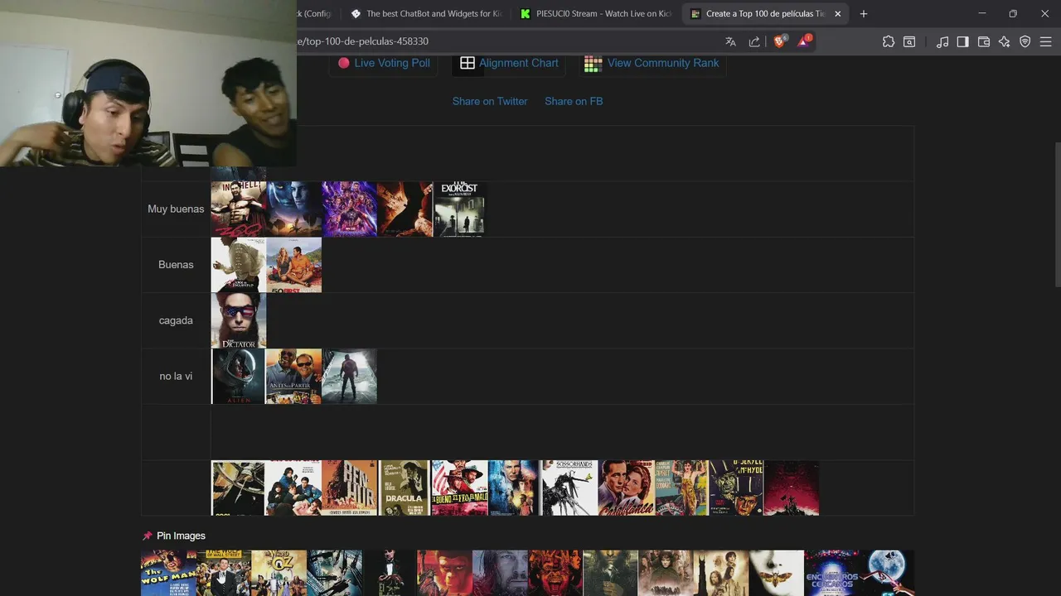The image size is (1061, 596).
Task: Select the Create a Top 100 de películas tab
Action: pos(764,13)
